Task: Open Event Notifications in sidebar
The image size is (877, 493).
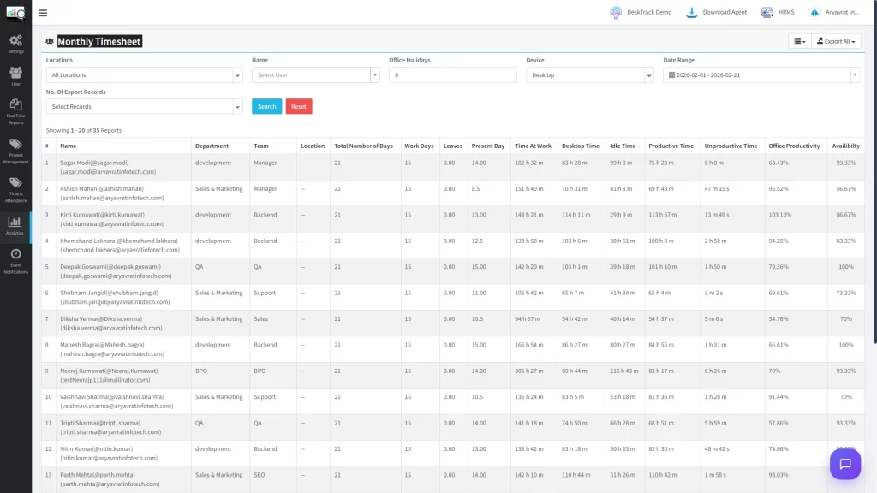Action: point(15,261)
